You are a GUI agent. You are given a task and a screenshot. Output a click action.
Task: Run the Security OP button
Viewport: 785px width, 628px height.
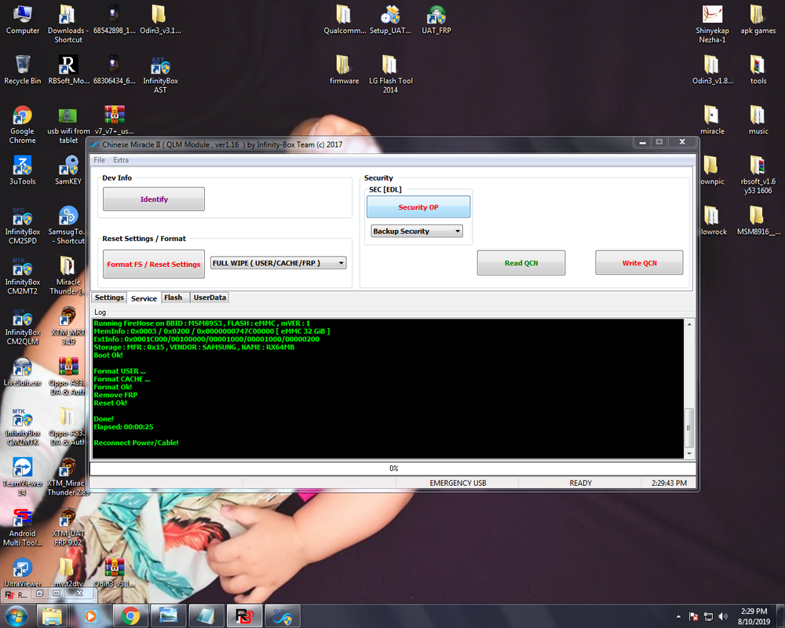418,206
